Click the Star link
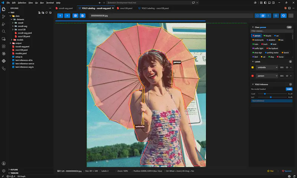Viewport: 297px width, 178px height. pos(270,171)
